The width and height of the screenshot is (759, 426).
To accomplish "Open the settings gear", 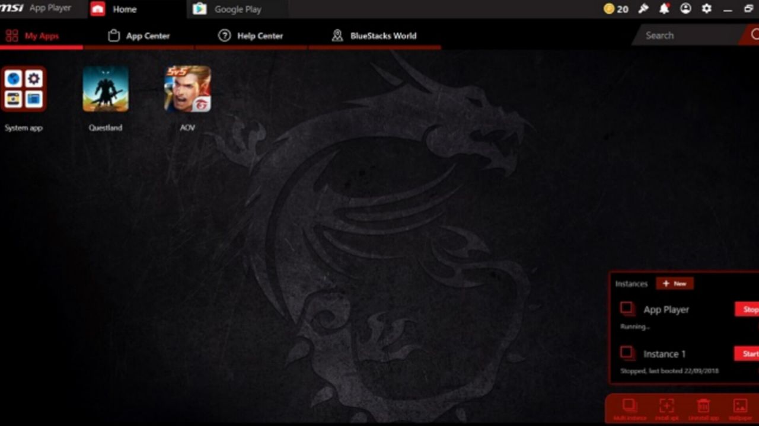I will point(706,9).
